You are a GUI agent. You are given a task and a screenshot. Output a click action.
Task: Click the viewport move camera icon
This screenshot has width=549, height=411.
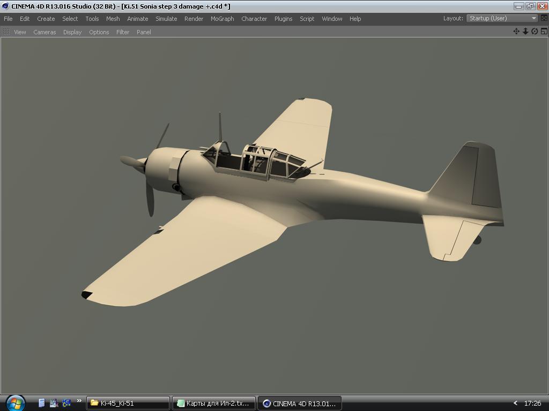[516, 32]
